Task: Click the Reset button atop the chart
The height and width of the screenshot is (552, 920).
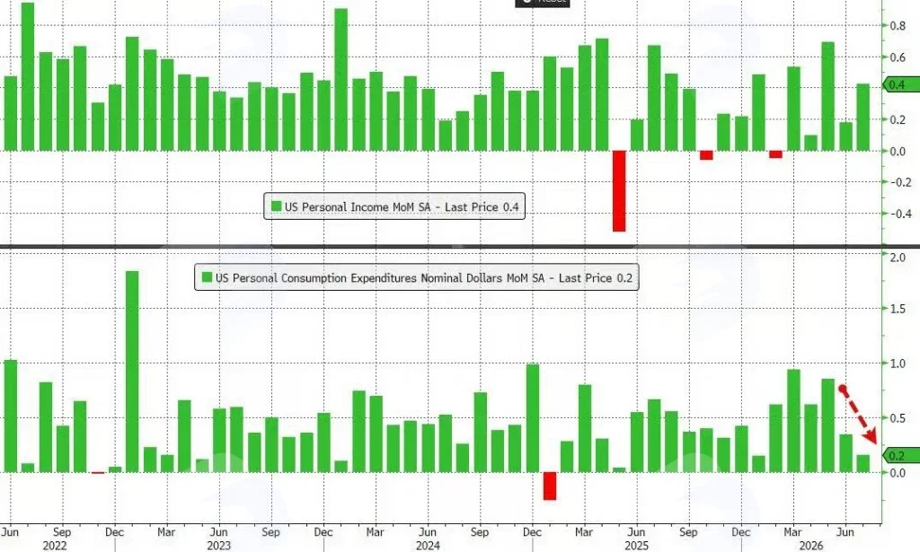Action: point(542,3)
